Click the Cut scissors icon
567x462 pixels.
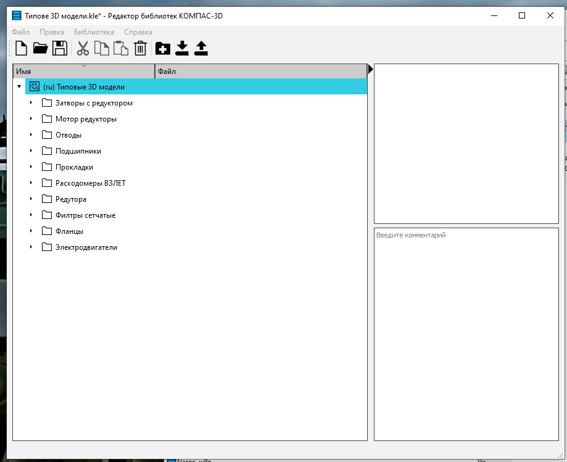[83, 48]
